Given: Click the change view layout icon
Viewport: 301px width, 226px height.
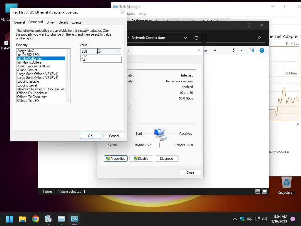Looking at the screenshot, I should 235,50.
